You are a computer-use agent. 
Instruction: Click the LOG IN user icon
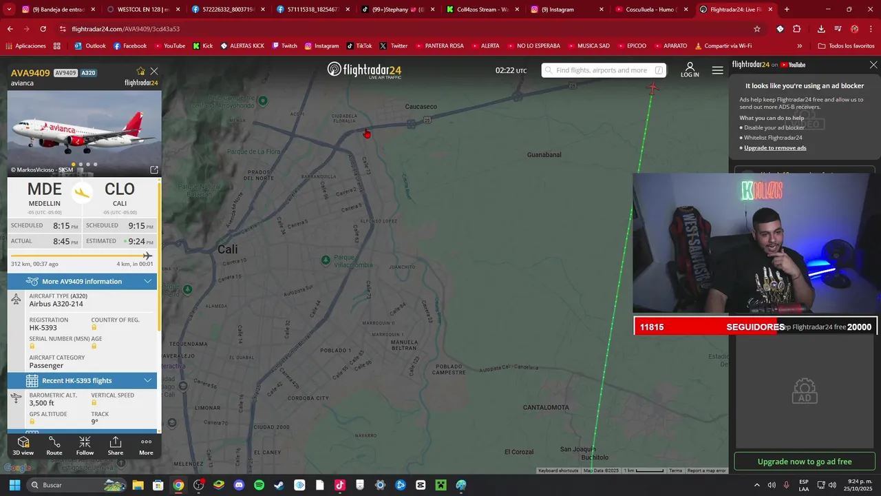coord(690,70)
